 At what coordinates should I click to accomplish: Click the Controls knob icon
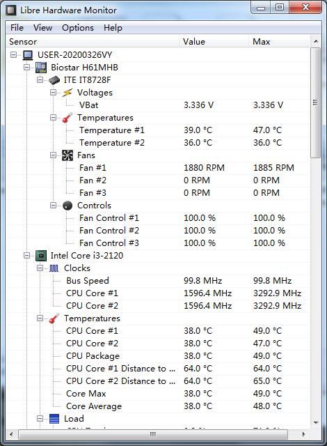[x=67, y=206]
